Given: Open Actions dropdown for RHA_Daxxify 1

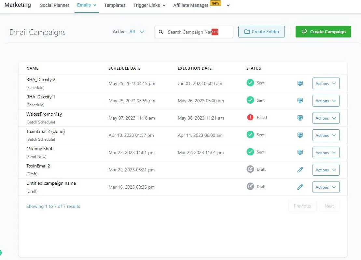Looking at the screenshot, I should pyautogui.click(x=326, y=101).
